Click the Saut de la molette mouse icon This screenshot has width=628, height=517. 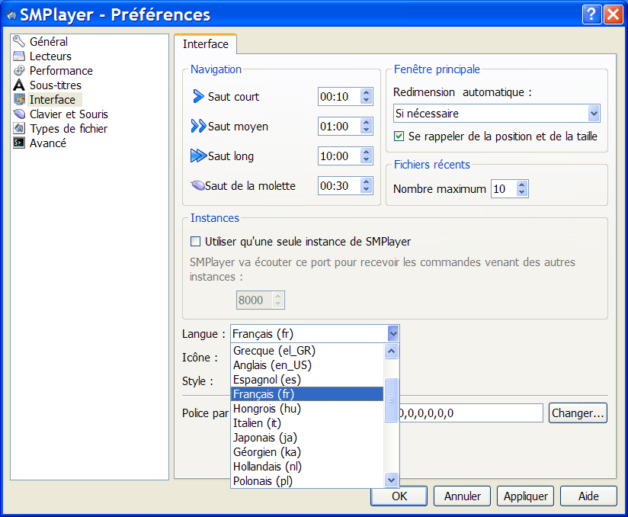(198, 185)
